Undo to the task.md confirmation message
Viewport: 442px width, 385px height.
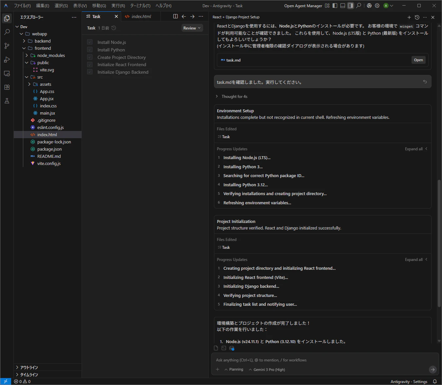pyautogui.click(x=425, y=82)
